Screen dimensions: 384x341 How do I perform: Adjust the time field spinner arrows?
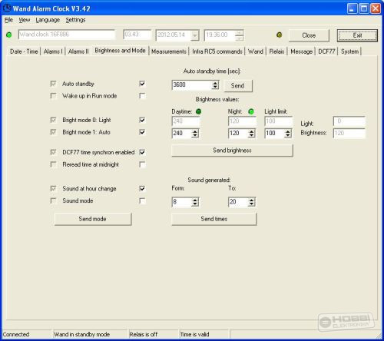tap(240, 35)
